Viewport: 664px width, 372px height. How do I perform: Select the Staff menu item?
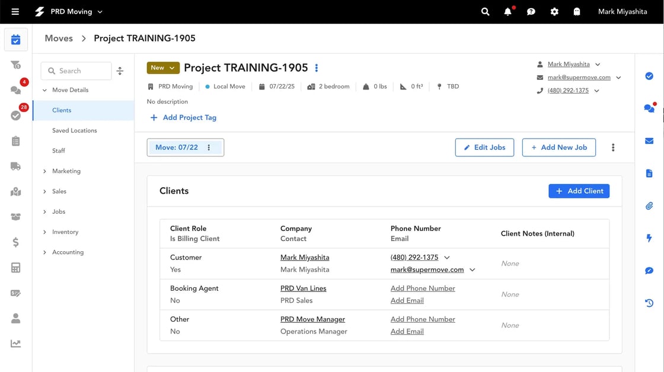click(x=59, y=151)
